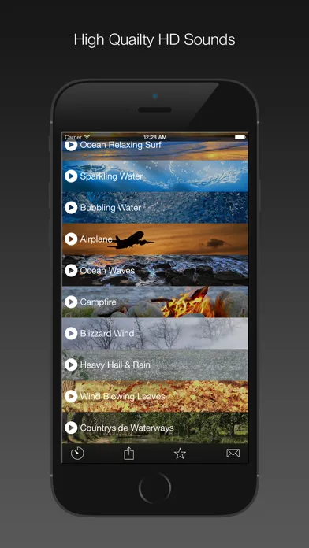
Task: Start the Airplane sound play button
Action: tap(71, 239)
